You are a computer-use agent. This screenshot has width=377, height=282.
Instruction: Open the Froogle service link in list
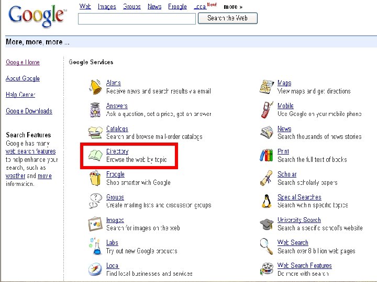click(x=115, y=174)
